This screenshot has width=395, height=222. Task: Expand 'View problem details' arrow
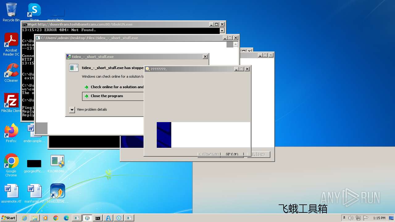(x=72, y=109)
